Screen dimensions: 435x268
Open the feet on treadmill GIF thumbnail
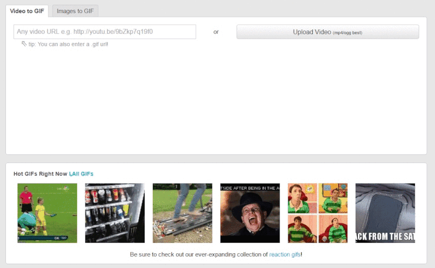183,213
